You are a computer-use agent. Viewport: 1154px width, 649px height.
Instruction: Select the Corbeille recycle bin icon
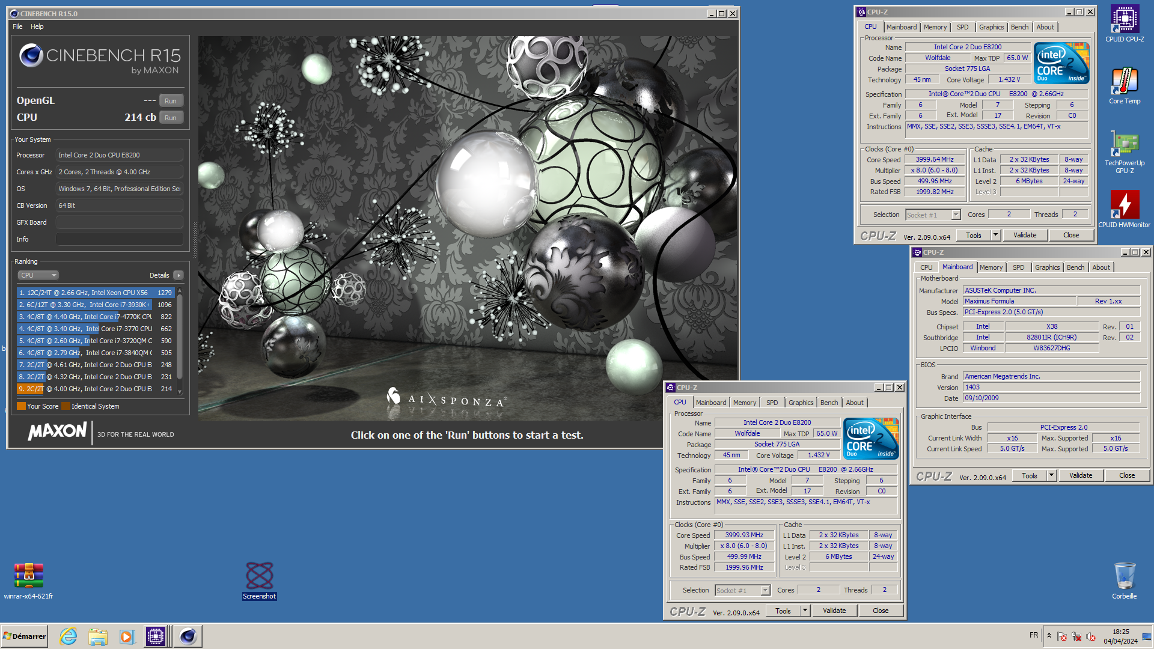click(x=1125, y=580)
